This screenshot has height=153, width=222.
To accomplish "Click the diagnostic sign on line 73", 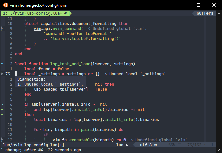I will [x=2, y=74].
